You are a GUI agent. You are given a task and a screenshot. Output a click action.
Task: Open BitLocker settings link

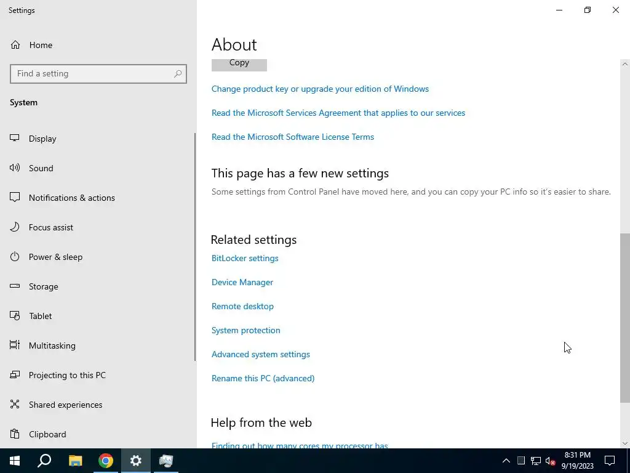tap(245, 258)
